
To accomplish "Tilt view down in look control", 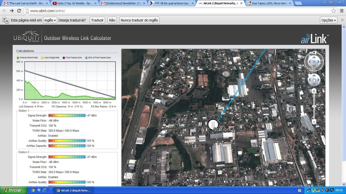I will pos(314,66).
